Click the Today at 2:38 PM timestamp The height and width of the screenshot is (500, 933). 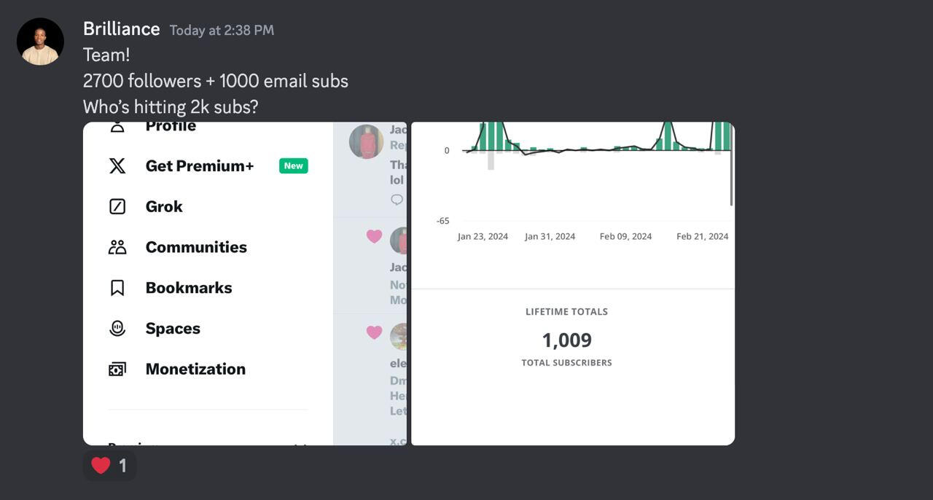222,30
